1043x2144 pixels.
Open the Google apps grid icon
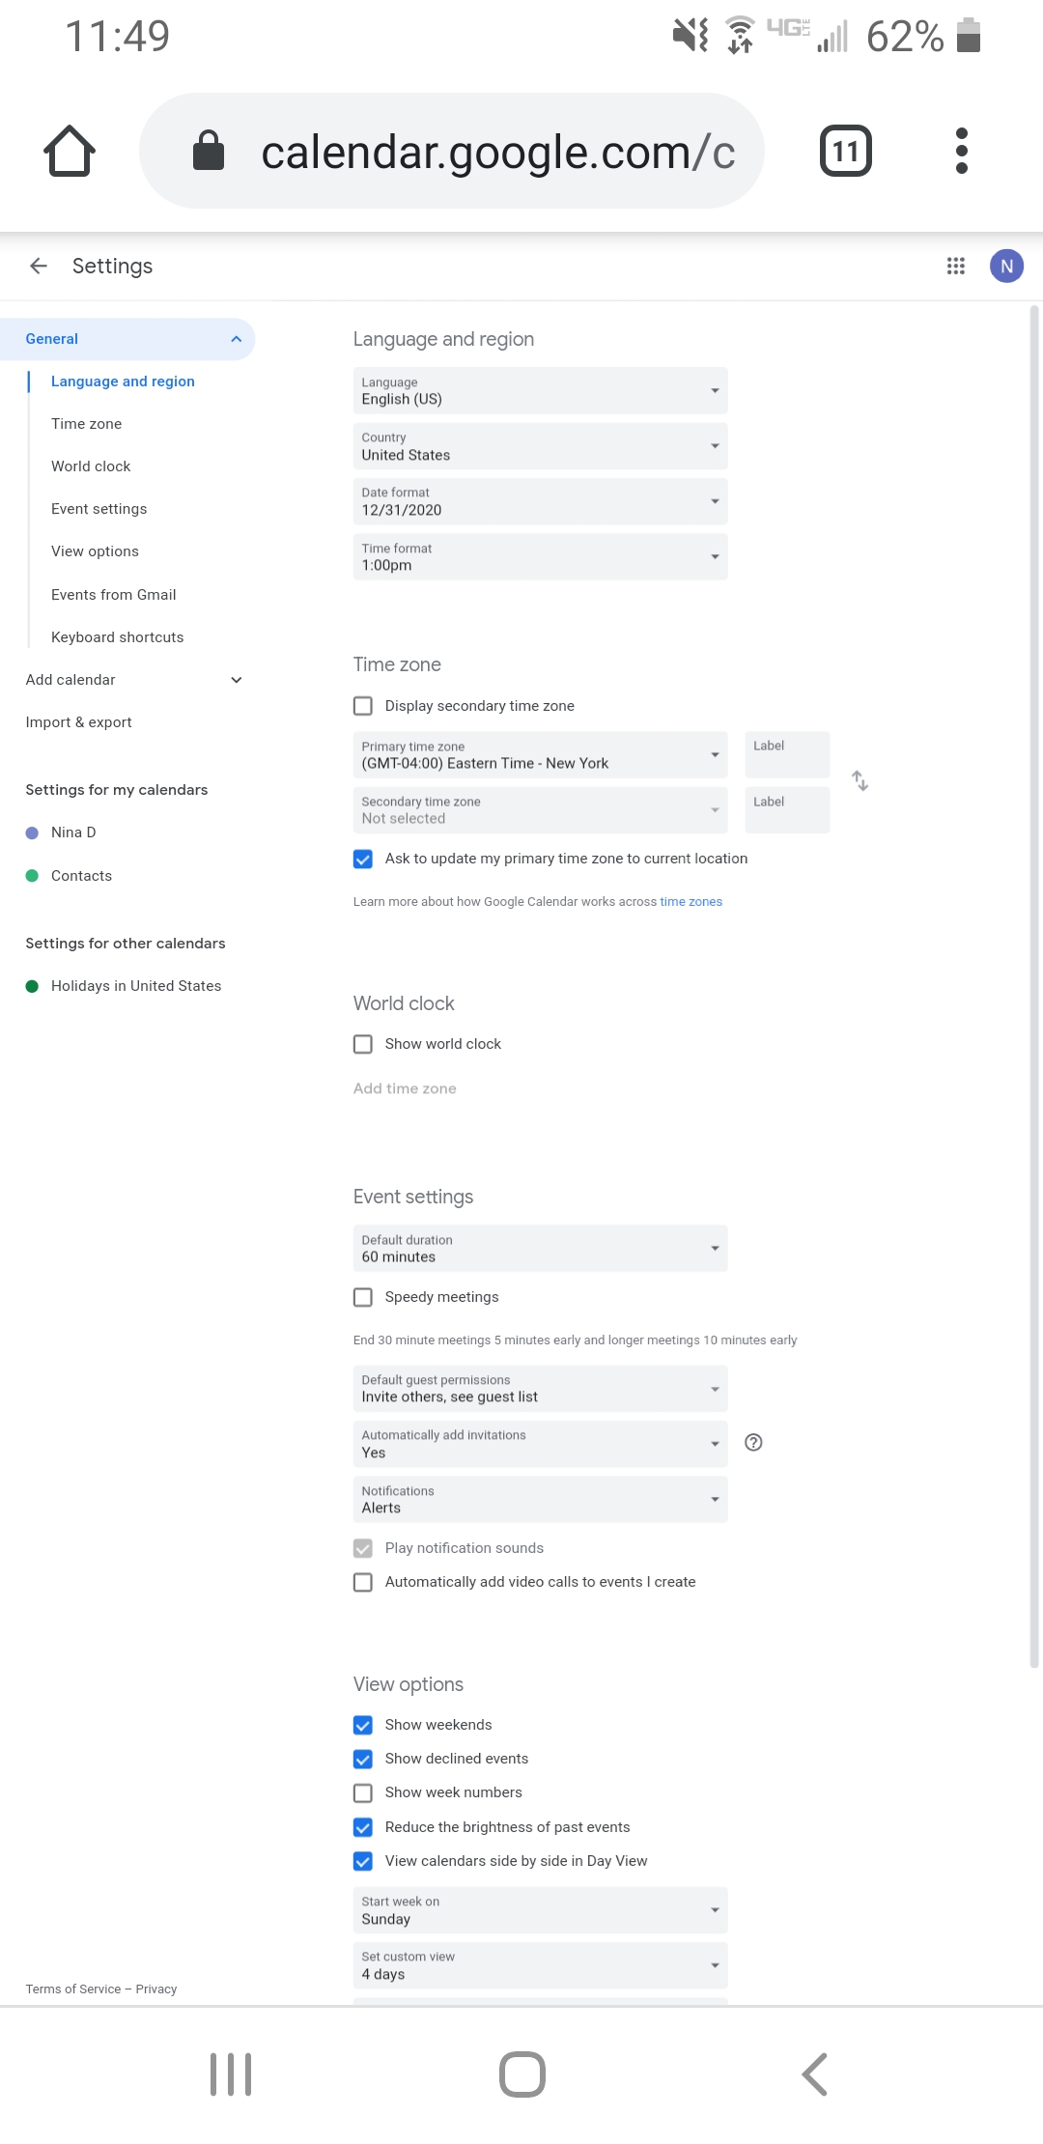click(955, 266)
